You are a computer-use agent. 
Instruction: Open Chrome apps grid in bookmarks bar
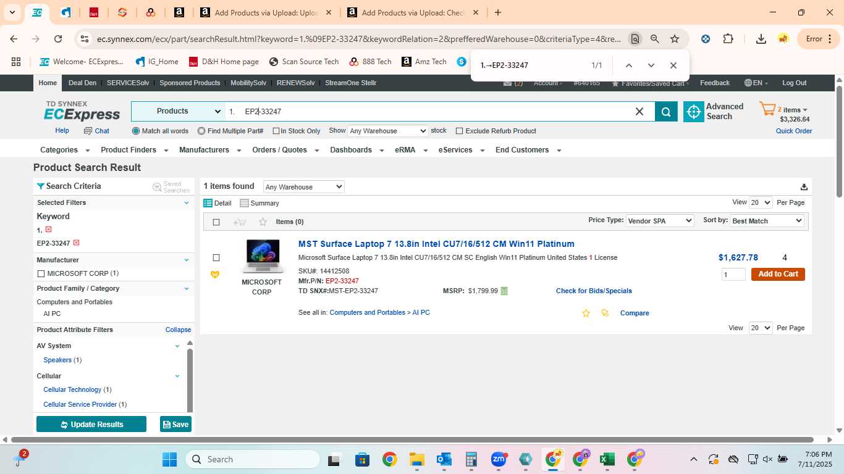click(x=16, y=62)
